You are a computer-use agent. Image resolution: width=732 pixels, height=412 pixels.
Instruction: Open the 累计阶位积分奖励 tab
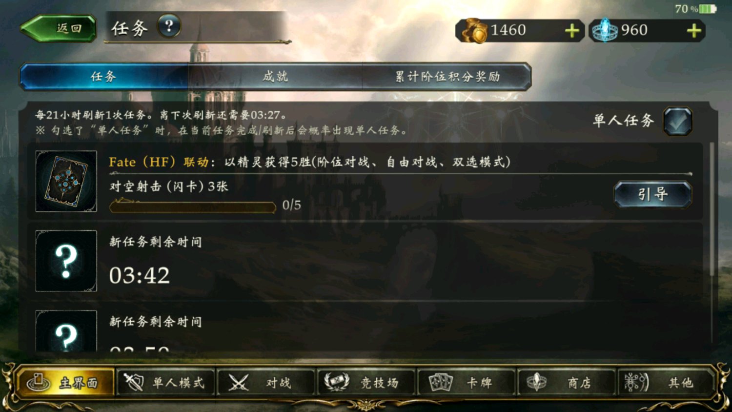tap(447, 77)
